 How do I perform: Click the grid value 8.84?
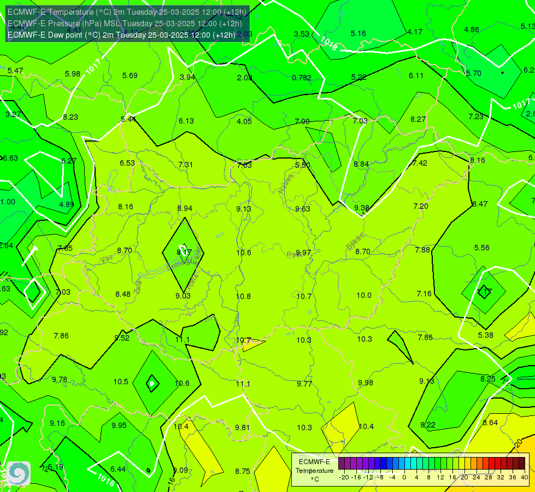click(361, 164)
